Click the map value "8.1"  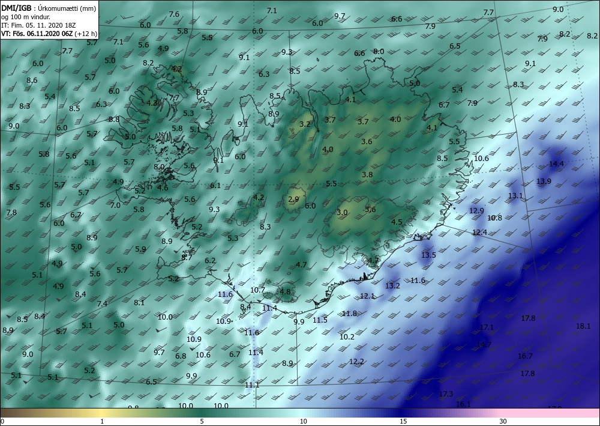click(139, 303)
